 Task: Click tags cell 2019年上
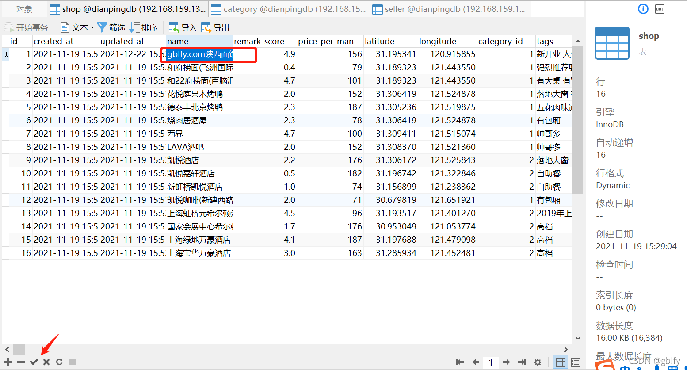coord(554,214)
